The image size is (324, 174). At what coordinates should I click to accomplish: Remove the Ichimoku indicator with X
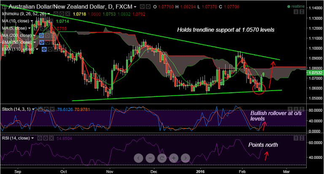click(x=67, y=14)
